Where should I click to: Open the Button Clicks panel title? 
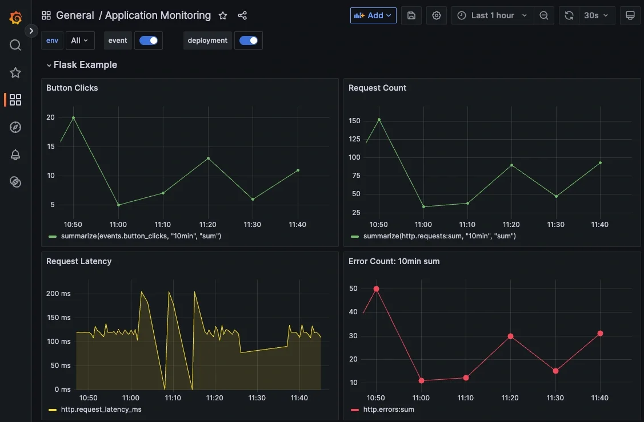click(x=72, y=88)
